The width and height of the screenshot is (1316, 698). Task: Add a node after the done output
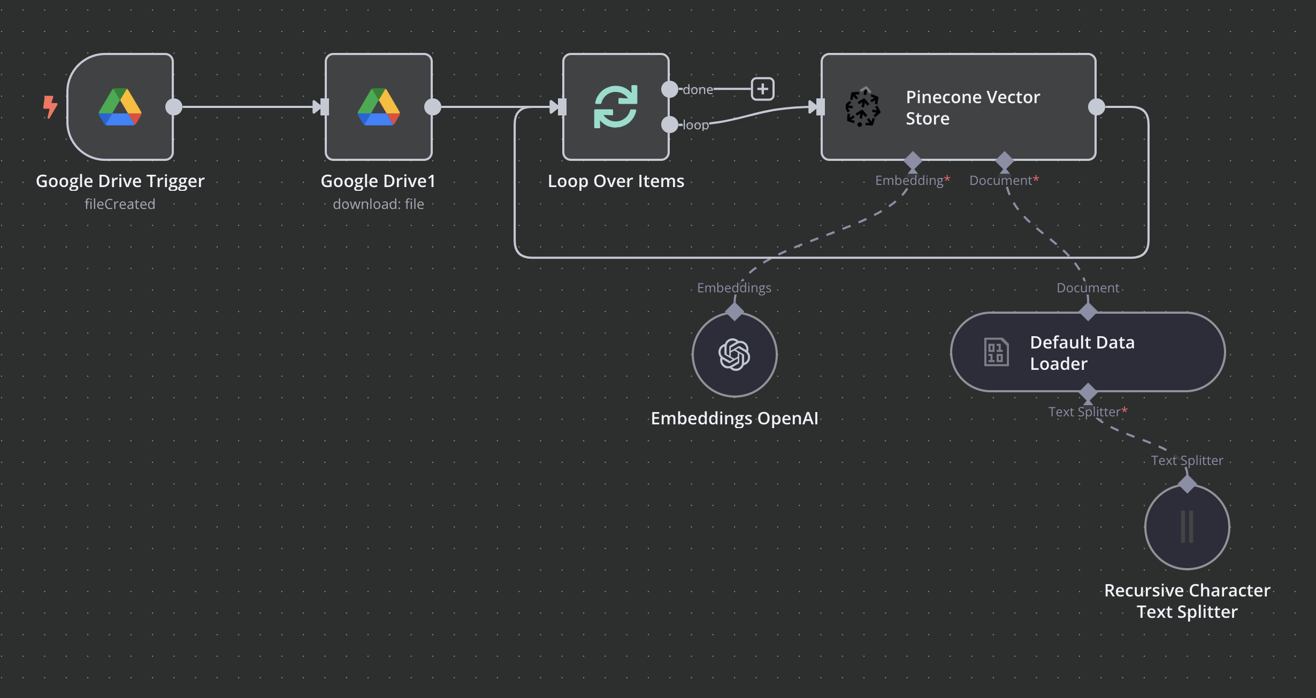click(x=763, y=89)
